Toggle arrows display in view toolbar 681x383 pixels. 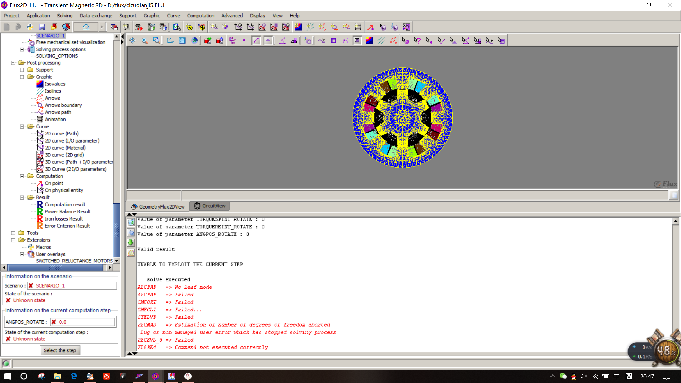(x=393, y=40)
